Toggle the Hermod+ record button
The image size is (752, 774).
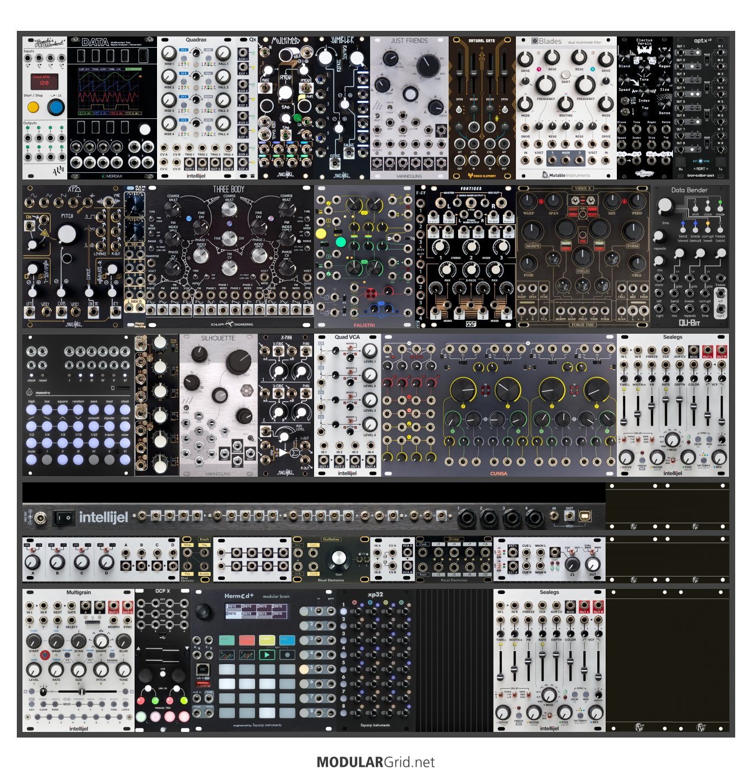coord(287,655)
